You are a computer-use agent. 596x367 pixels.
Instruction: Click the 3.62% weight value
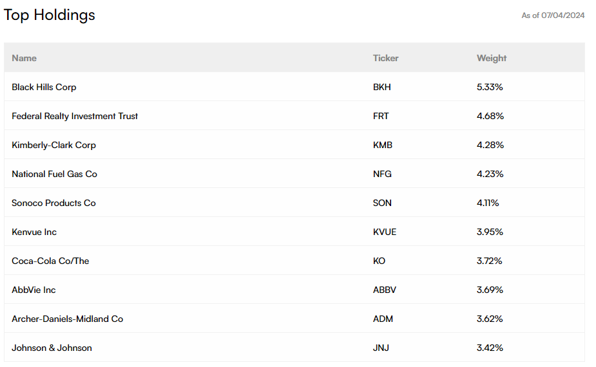pyautogui.click(x=490, y=319)
